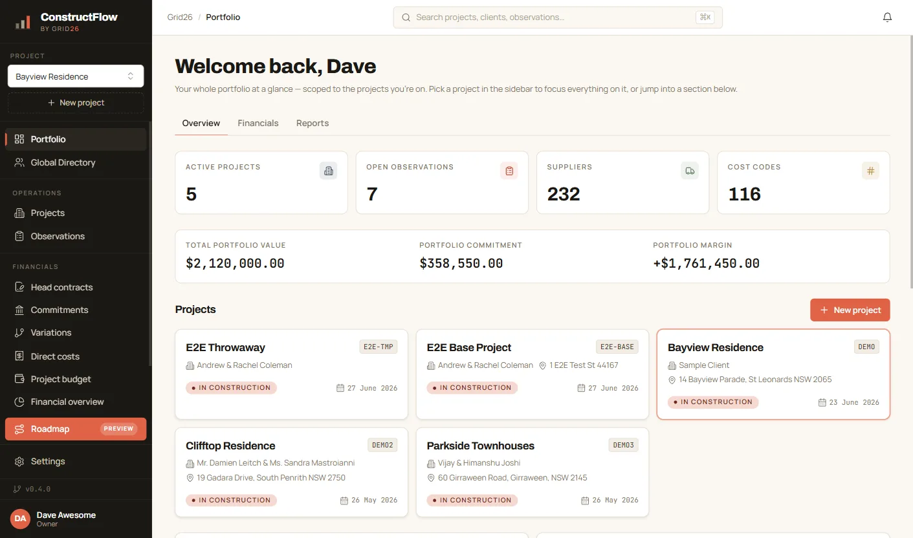The width and height of the screenshot is (913, 538).
Task: Click the Cost Codes hash icon
Action: point(870,171)
